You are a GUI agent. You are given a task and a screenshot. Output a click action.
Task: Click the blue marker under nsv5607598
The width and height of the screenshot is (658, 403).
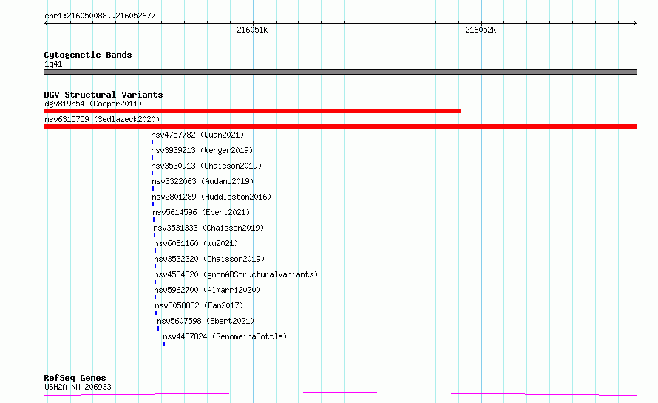158,328
